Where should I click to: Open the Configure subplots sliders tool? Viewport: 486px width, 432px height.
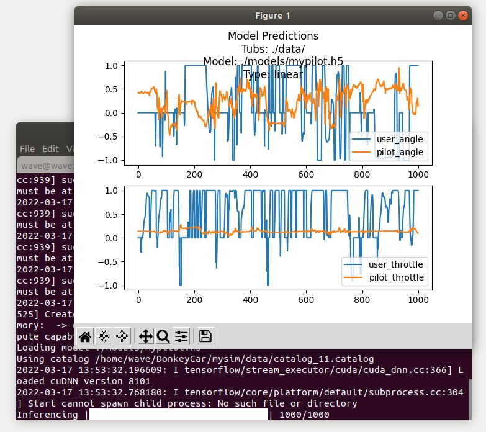point(181,336)
